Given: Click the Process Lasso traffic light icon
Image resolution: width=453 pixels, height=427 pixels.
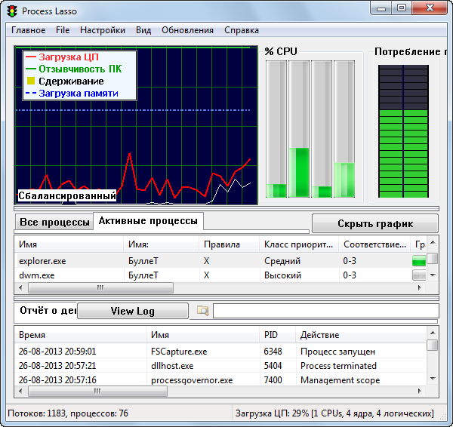Looking at the screenshot, I should 12,10.
